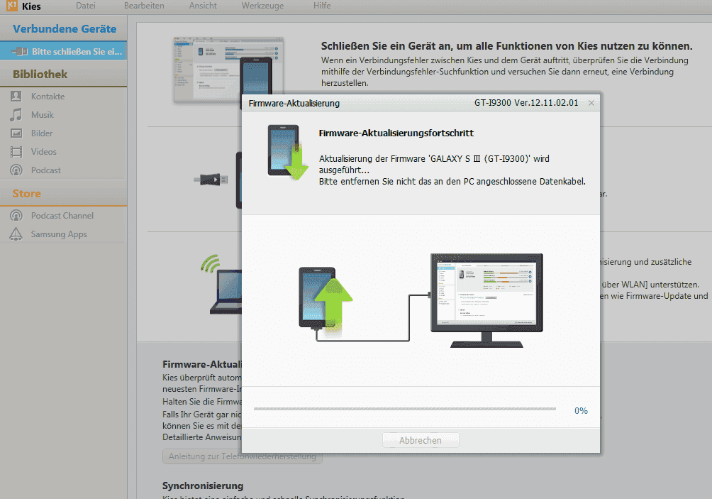This screenshot has width=712, height=499.
Task: Open Videos in the library
Action: (43, 152)
